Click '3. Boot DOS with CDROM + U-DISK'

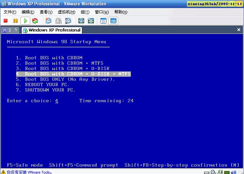63,69
